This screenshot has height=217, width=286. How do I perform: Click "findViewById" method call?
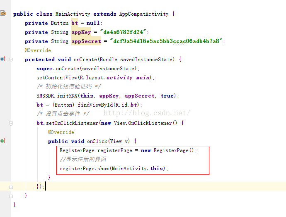(x=95, y=105)
